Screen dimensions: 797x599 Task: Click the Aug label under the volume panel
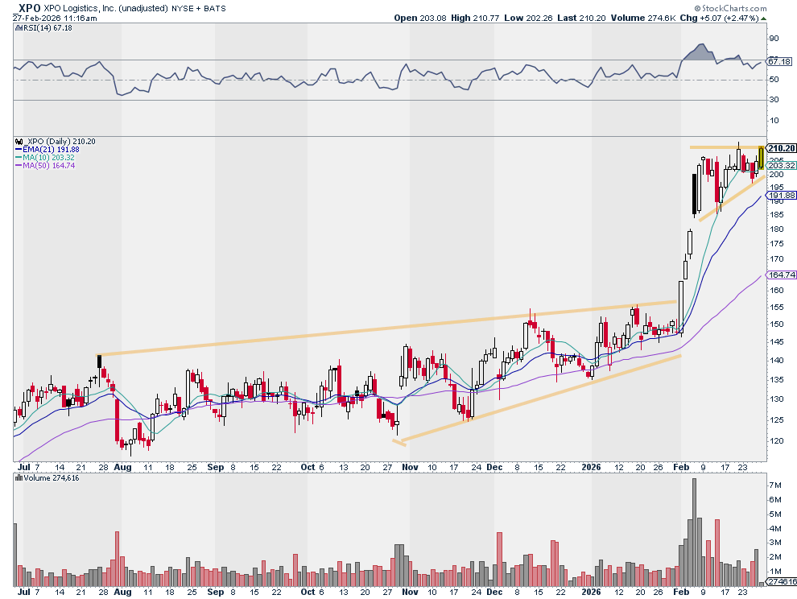tap(122, 592)
